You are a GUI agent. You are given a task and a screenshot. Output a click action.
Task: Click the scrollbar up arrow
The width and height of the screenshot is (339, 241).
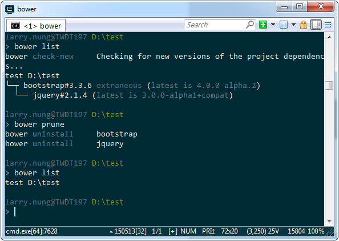tap(329, 37)
